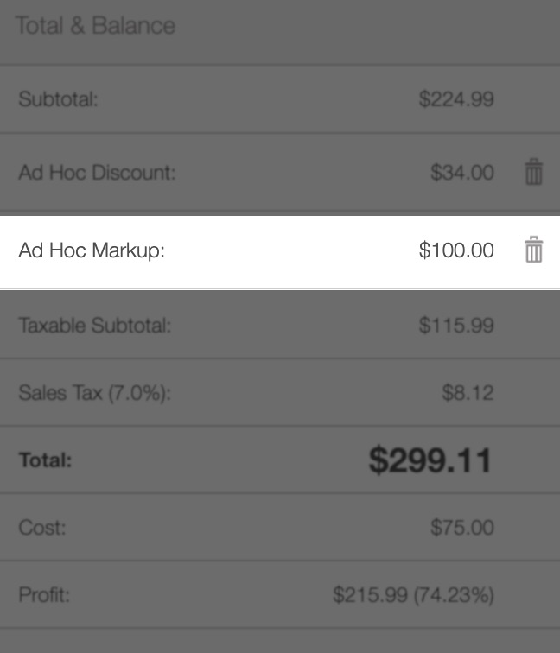Screen dimensions: 560x653
Task: Select the Profit label
Action: [x=44, y=595]
